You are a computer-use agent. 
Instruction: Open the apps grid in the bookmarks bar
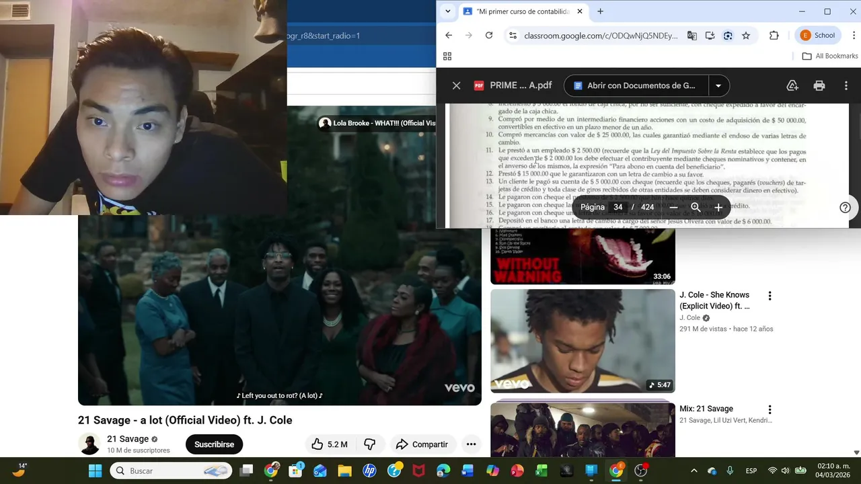coord(447,56)
